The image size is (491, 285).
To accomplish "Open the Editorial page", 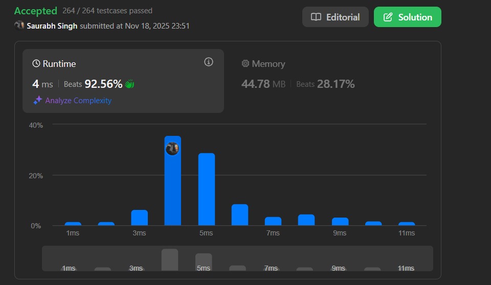I will (336, 17).
